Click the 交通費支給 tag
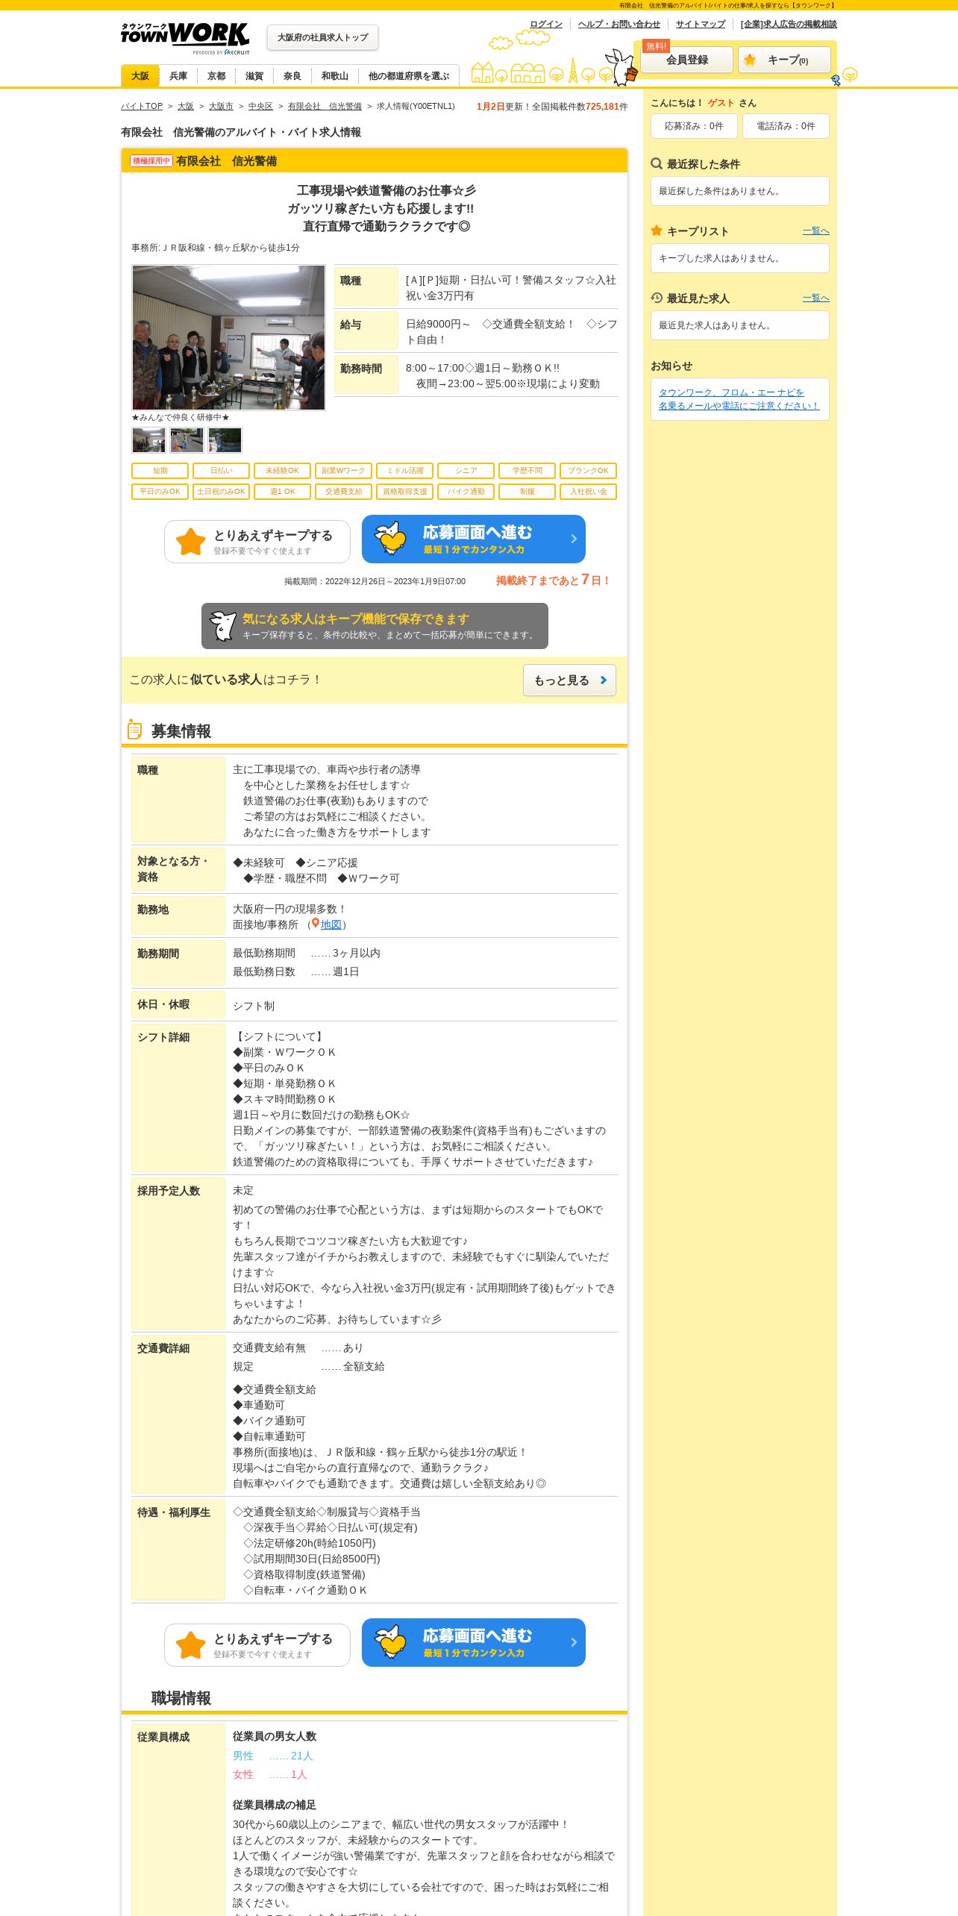Image resolution: width=958 pixels, height=1916 pixels. click(343, 492)
